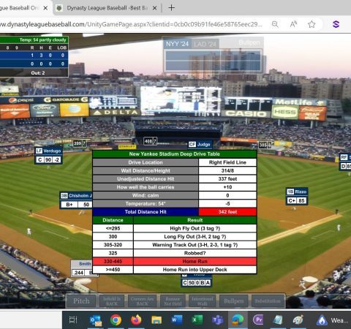Click the Read Aloud icon
351x329 pixels.
click(293, 24)
